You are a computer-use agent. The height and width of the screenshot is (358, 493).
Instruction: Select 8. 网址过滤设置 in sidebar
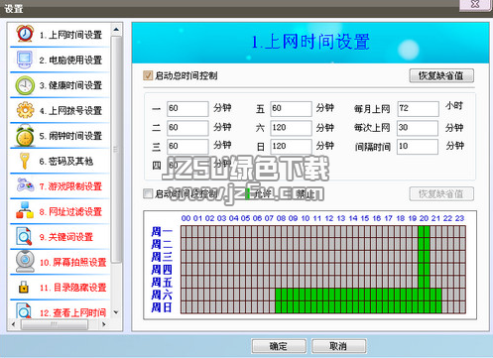tap(70, 211)
